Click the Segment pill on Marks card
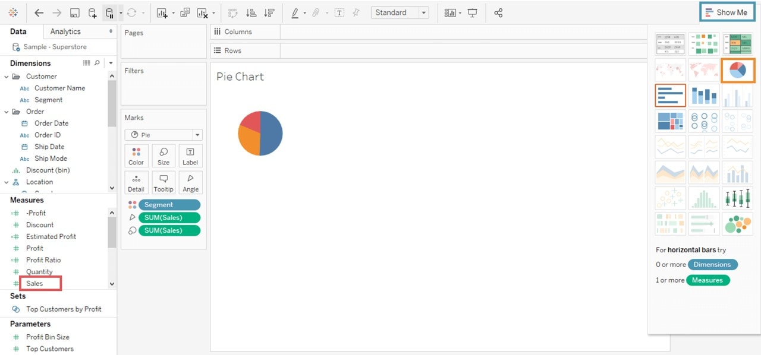Image resolution: width=761 pixels, height=355 pixels. [x=169, y=205]
